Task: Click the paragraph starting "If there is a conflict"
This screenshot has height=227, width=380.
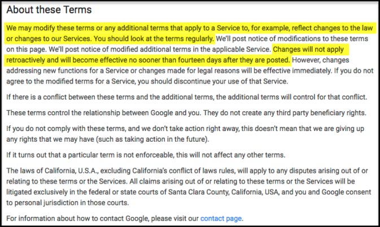Action: (186, 98)
